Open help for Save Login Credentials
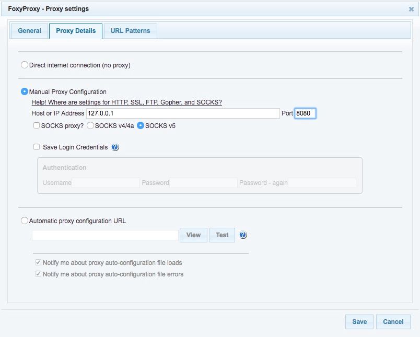This screenshot has width=420, height=337. [115, 147]
